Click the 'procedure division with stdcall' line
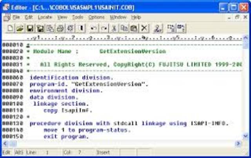Image resolution: width=251 pixels, height=158 pixels. coord(129,123)
